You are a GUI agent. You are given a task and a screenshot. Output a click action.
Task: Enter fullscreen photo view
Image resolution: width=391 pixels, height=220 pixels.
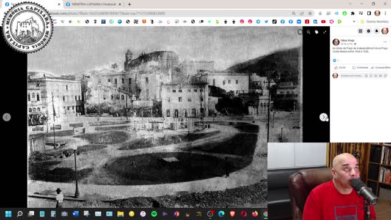point(324,32)
